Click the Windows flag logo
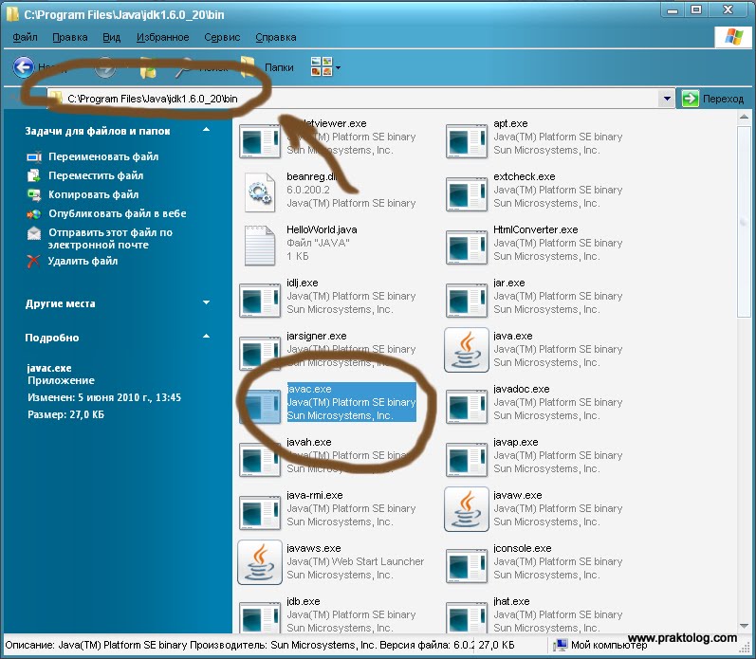 pos(733,36)
